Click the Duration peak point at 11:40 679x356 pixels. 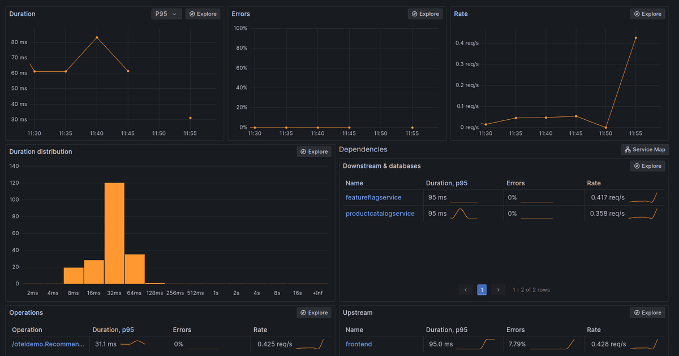coord(97,37)
